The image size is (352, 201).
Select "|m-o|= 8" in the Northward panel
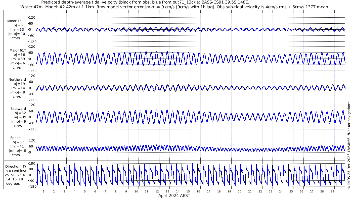17,92
